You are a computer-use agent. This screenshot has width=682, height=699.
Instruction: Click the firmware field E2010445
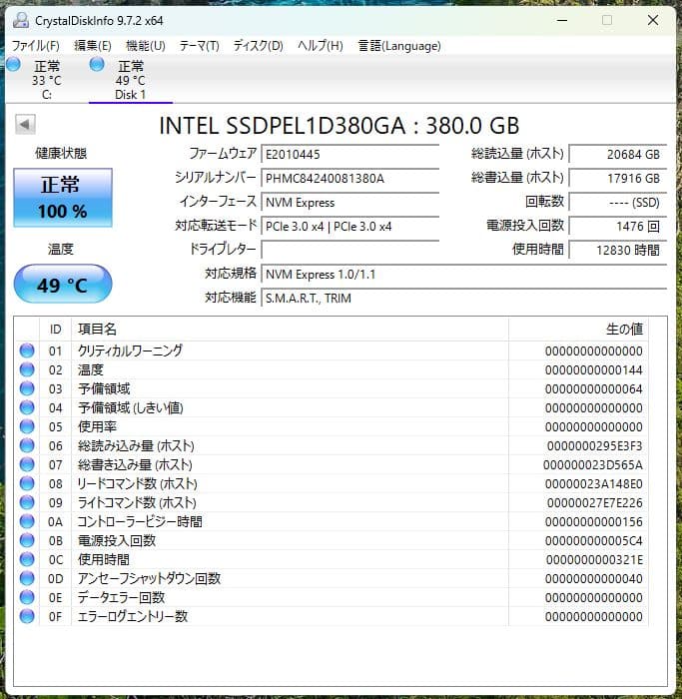[350, 154]
